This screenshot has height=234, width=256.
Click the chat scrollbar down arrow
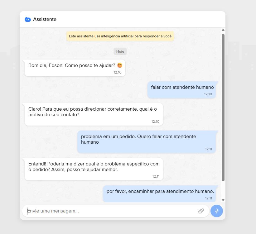pos(223,200)
